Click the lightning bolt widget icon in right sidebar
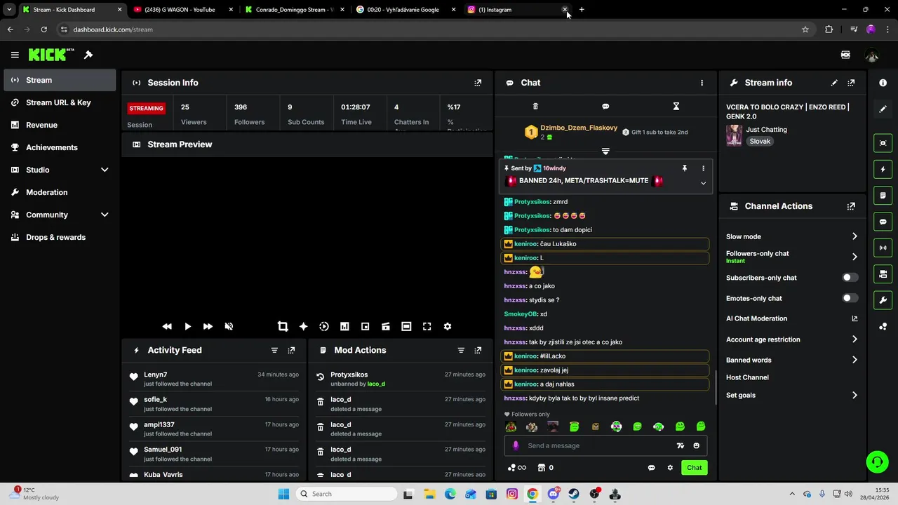This screenshot has width=898, height=505. point(883,169)
